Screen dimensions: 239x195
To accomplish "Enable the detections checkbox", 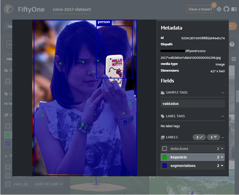I will click(x=165, y=148).
